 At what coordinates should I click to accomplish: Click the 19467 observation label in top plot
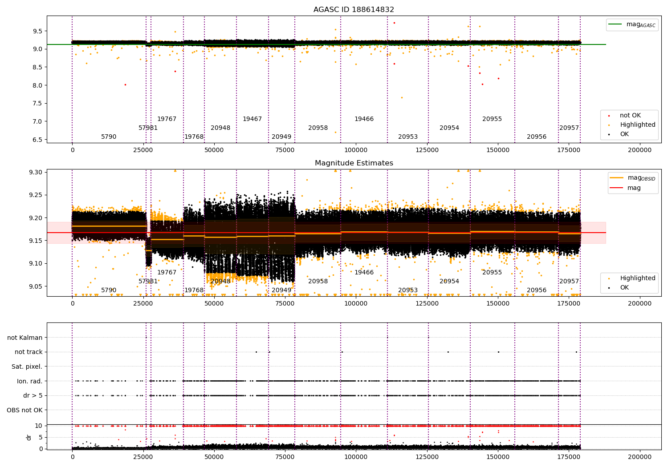coord(252,119)
